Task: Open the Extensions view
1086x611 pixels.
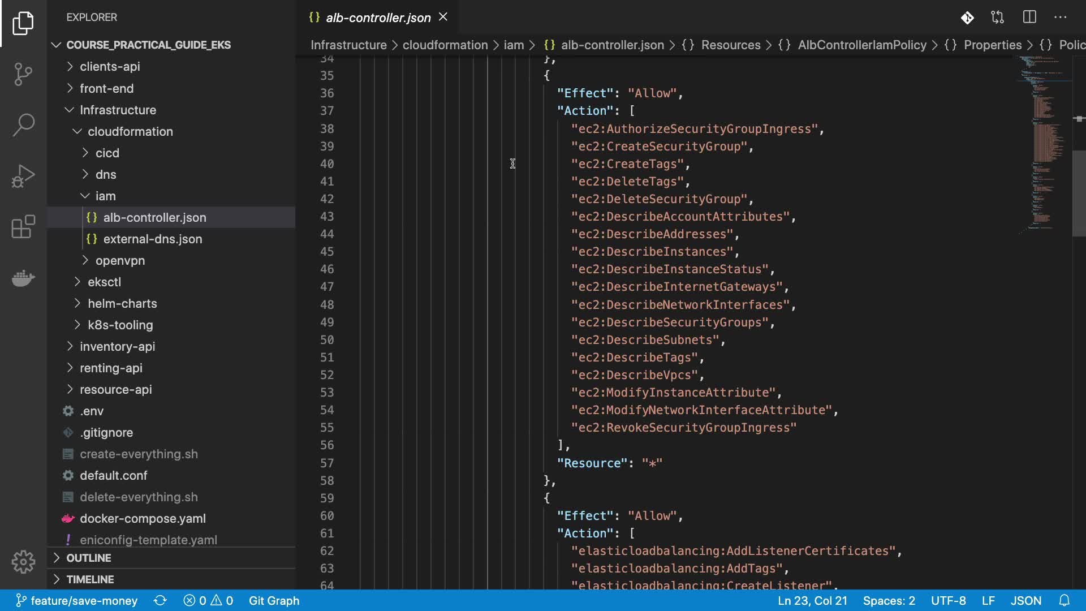Action: tap(23, 227)
